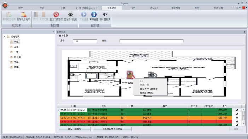Select the alarmed red door icon on floor plan

point(131,75)
